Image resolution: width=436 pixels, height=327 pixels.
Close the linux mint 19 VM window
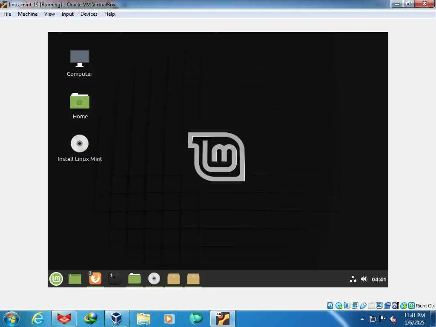[x=425, y=3]
